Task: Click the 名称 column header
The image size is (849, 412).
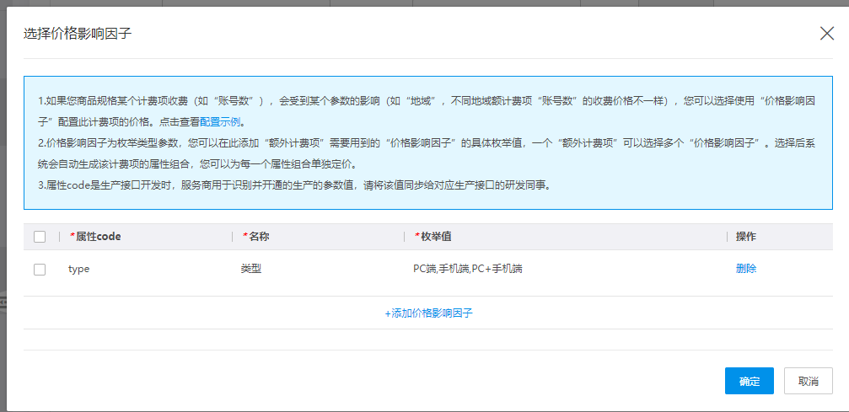Action: pyautogui.click(x=259, y=237)
